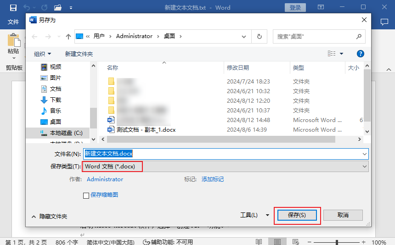Viewport: 395px width, 245px height.
Task: Click the Paste clipboard icon in ribbon
Action: point(13,41)
